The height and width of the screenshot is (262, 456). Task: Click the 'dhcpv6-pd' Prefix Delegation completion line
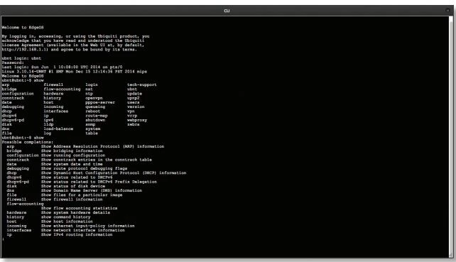click(x=82, y=182)
